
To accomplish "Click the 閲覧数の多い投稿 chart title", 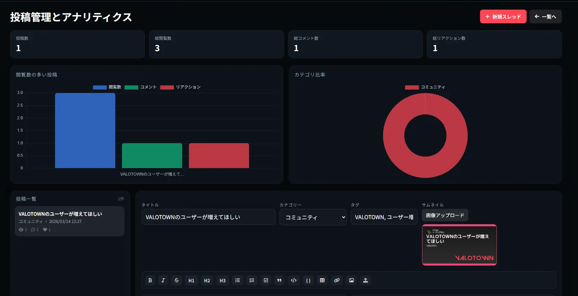I will (x=37, y=75).
